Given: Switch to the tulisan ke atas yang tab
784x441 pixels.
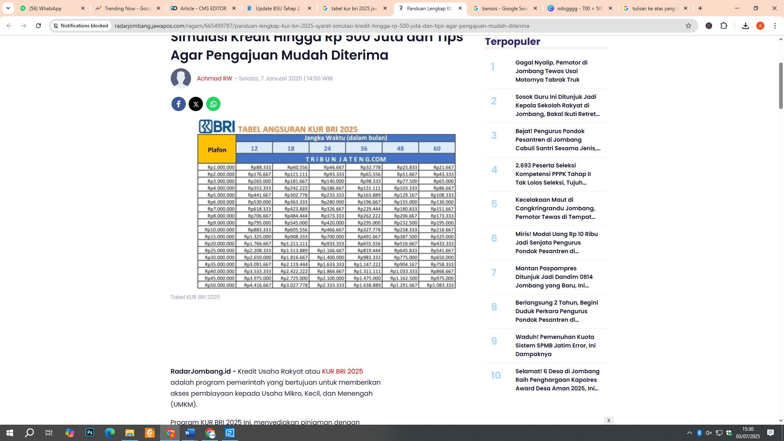Looking at the screenshot, I should point(656,8).
